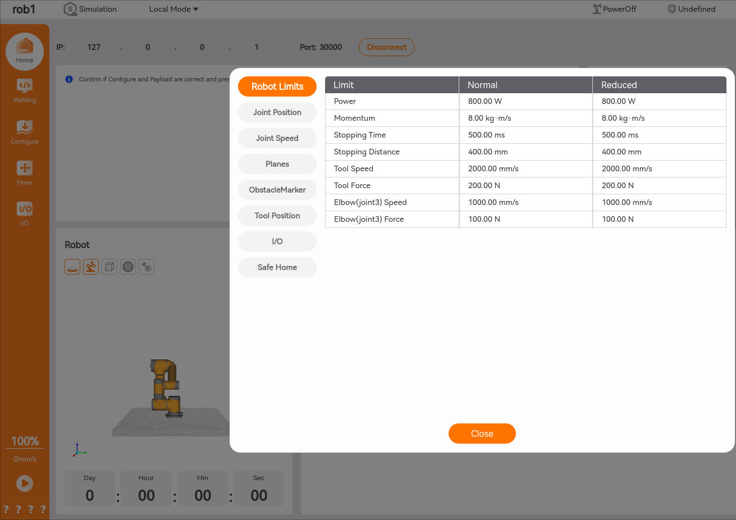Open the Safe Home tab
Image resolution: width=736 pixels, height=520 pixels.
pos(277,267)
